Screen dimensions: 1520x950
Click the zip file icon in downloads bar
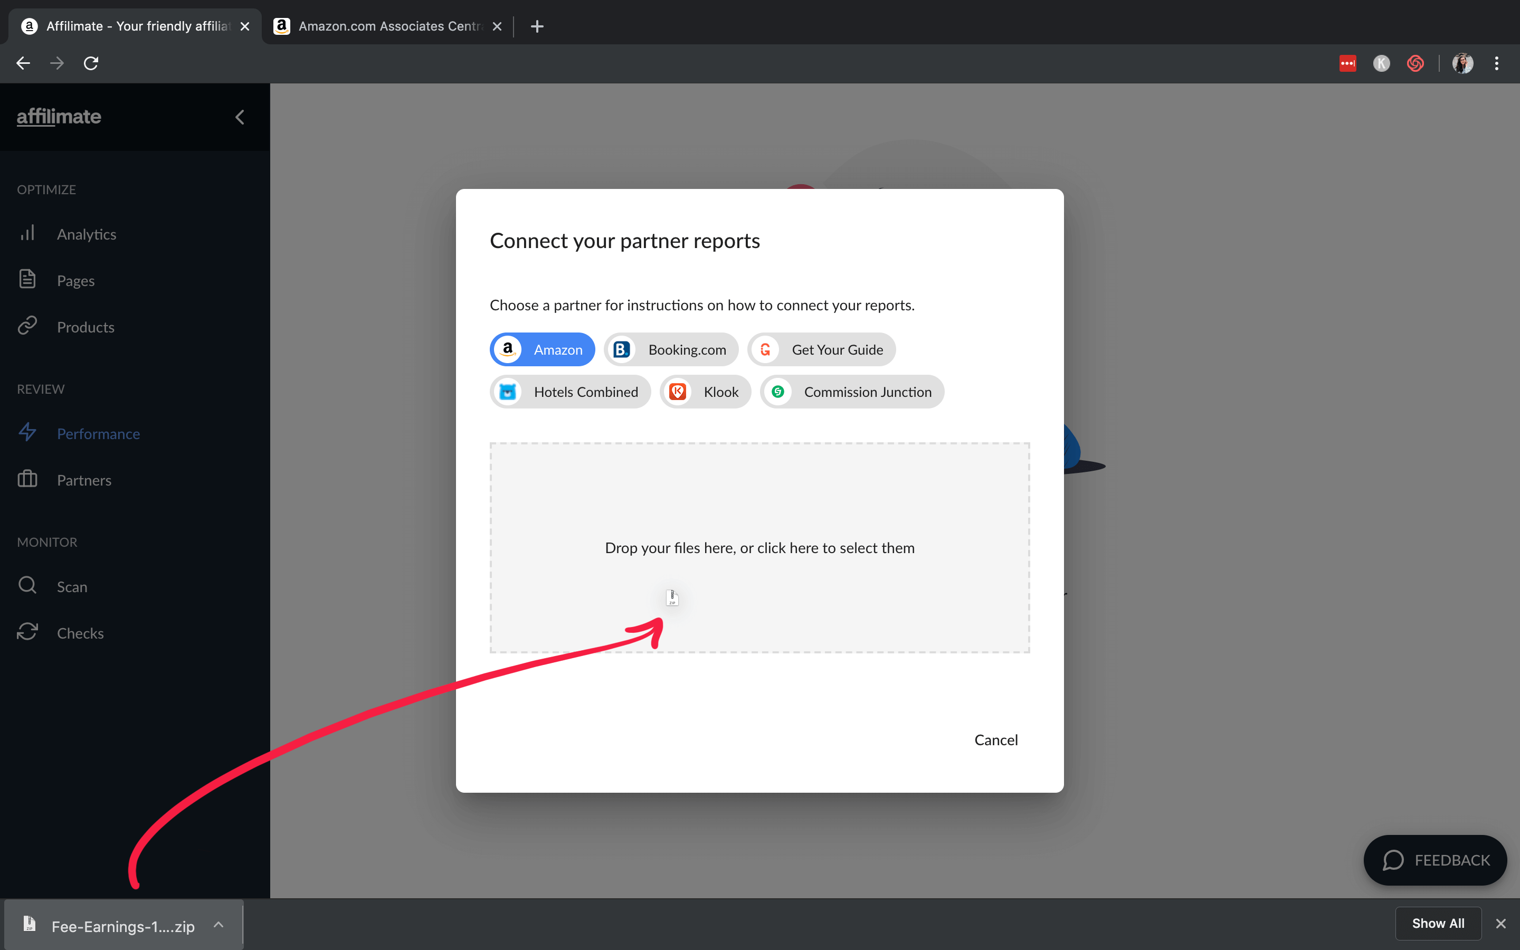click(29, 923)
